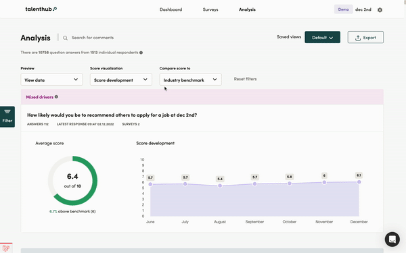
Task: Click the Laravel debug icon at bottom-left
Action: pyautogui.click(x=6, y=248)
